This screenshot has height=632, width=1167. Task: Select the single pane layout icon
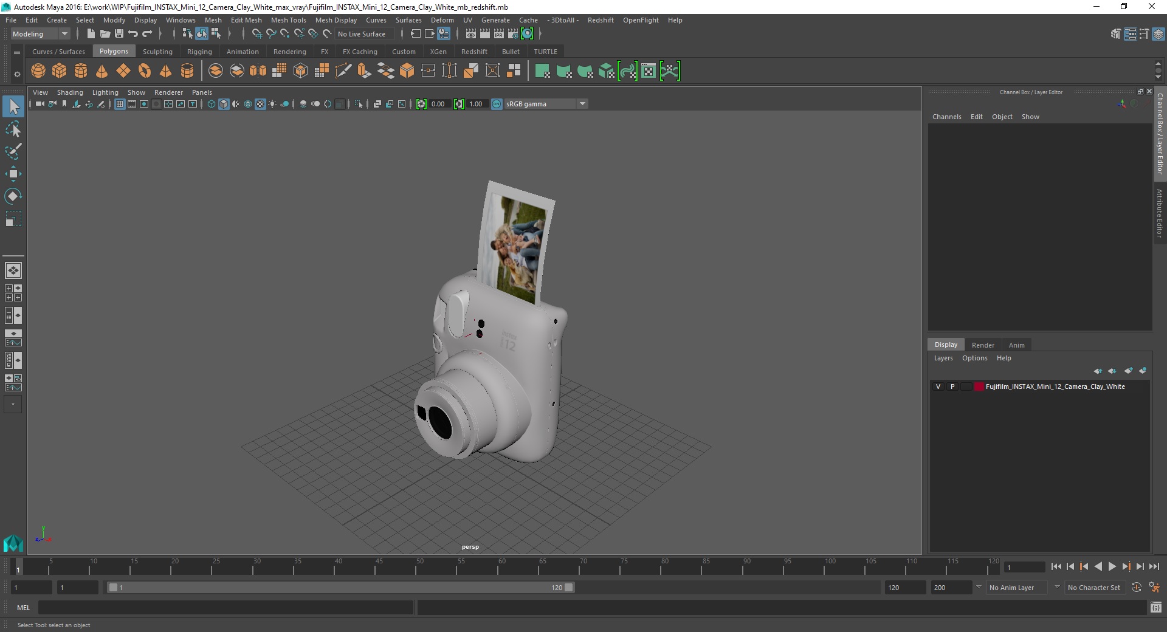pyautogui.click(x=13, y=270)
